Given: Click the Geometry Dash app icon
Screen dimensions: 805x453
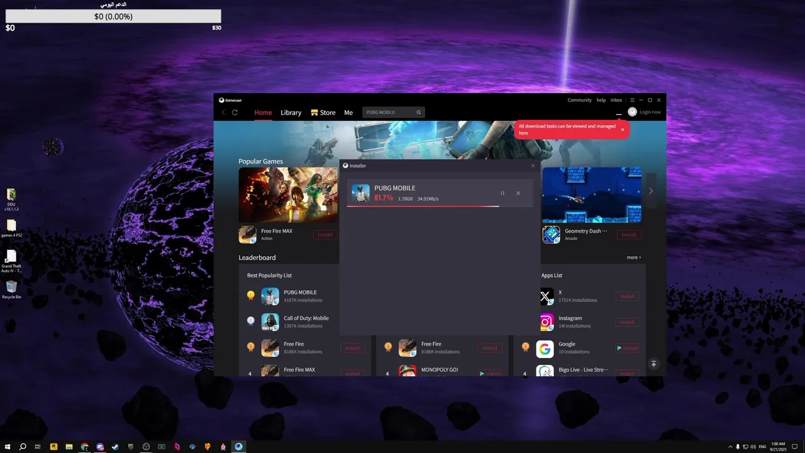Looking at the screenshot, I should click(x=551, y=235).
